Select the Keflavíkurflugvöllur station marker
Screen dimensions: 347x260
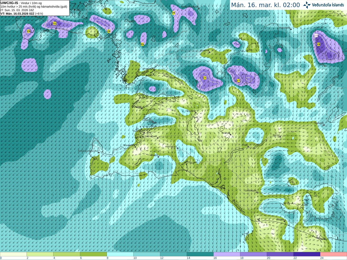click(x=99, y=153)
